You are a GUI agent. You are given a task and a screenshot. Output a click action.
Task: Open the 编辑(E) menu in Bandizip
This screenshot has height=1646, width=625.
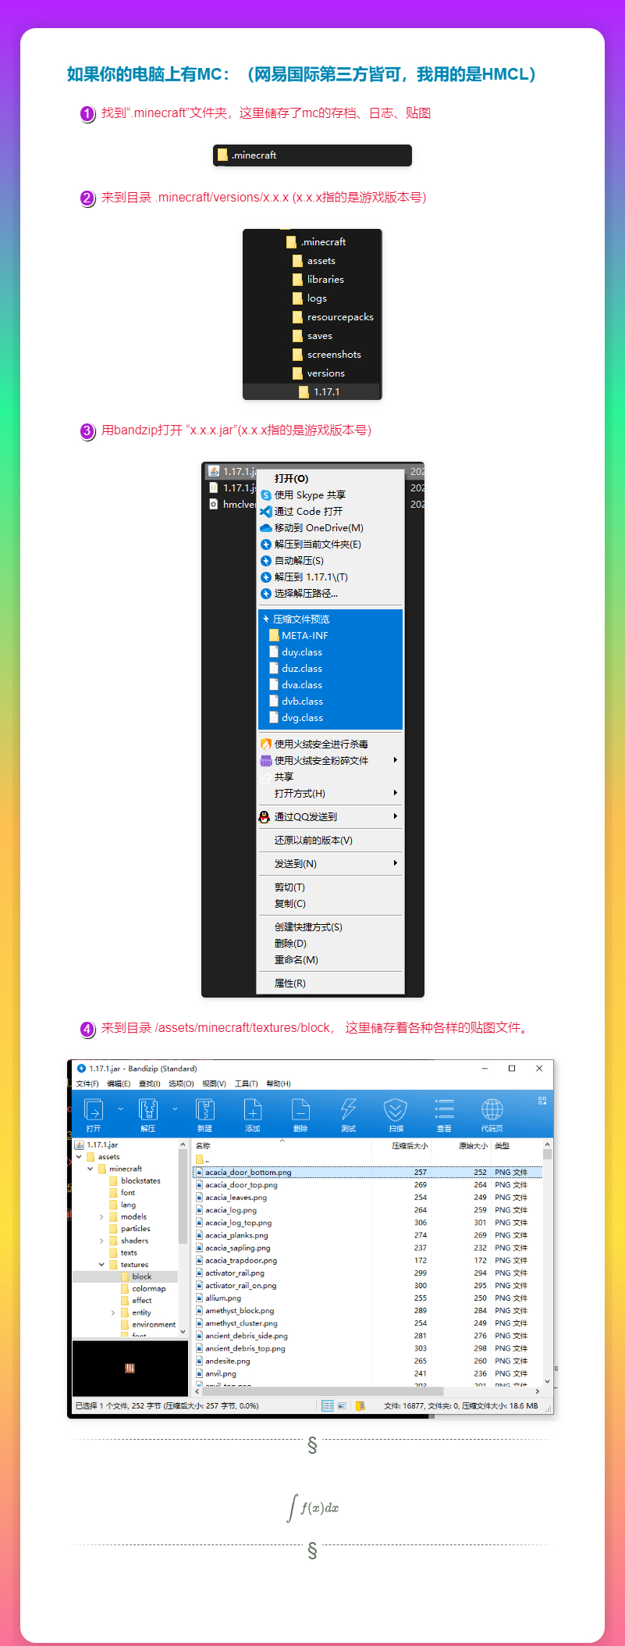[119, 1084]
